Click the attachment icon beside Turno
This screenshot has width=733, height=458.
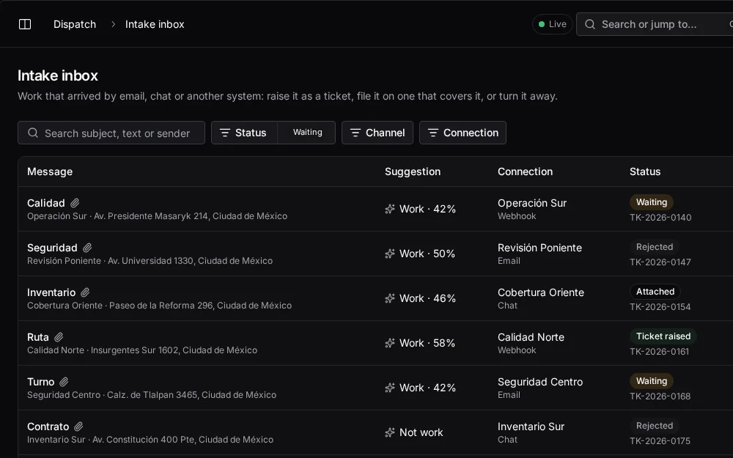tap(64, 382)
